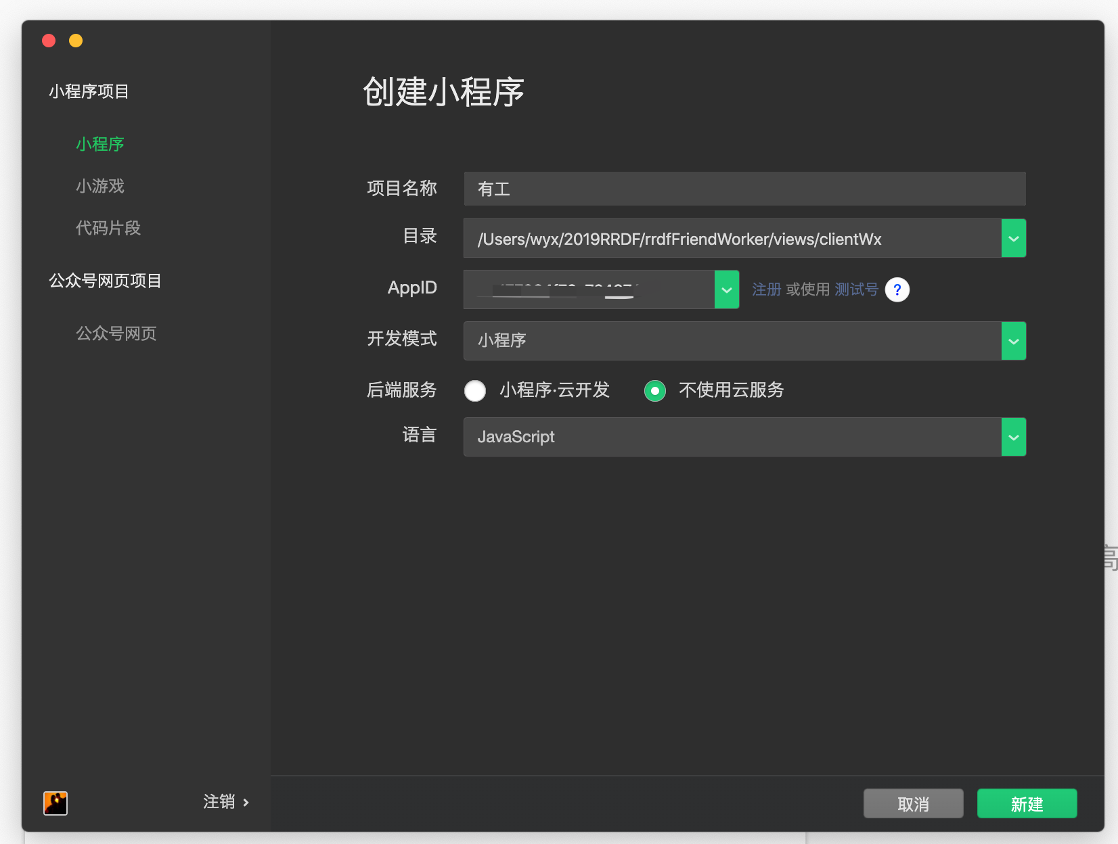Expand the 目录 directory dropdown
1118x844 pixels.
coord(1013,238)
